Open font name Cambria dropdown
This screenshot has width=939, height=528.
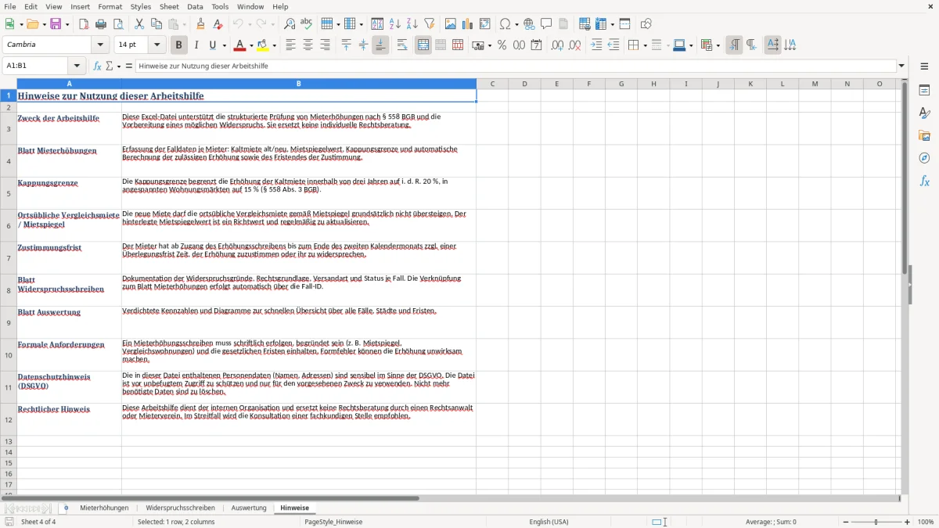[x=100, y=45]
